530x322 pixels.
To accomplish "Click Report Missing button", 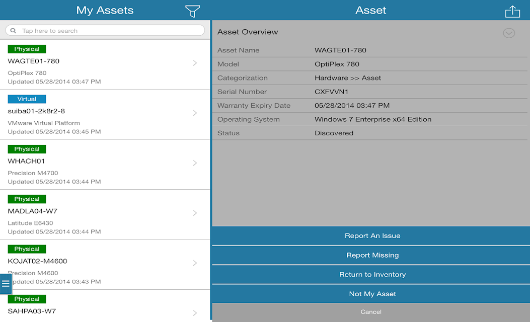I will tap(371, 255).
